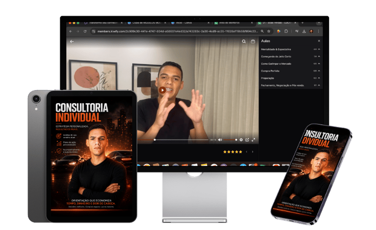This screenshot has height=230, width=376.
Task: Close the Aulas panel
Action: click(319, 41)
